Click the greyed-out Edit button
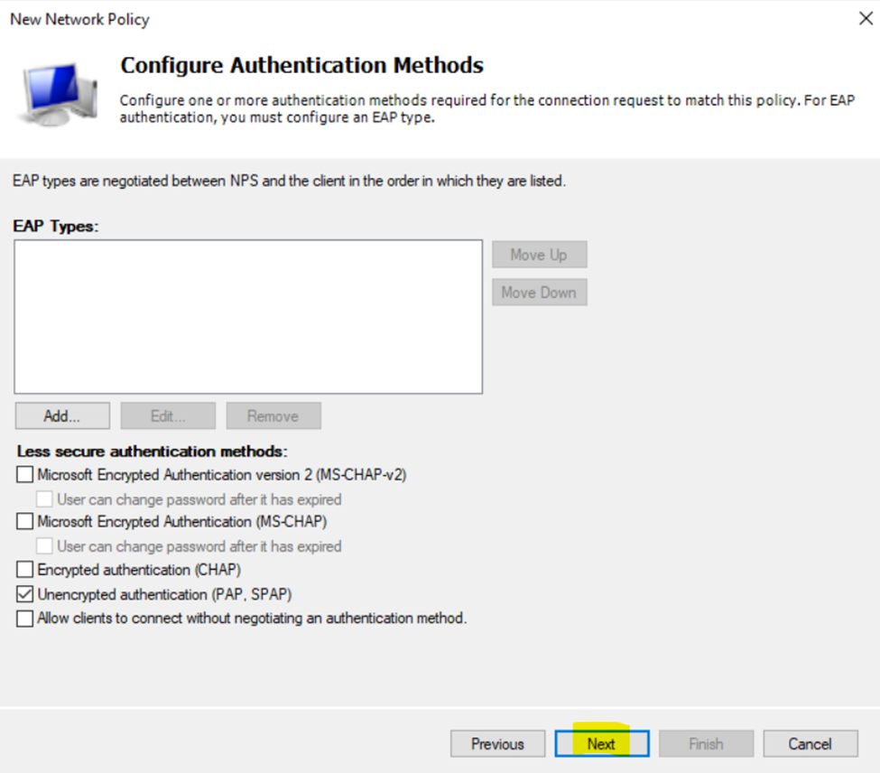 point(168,416)
